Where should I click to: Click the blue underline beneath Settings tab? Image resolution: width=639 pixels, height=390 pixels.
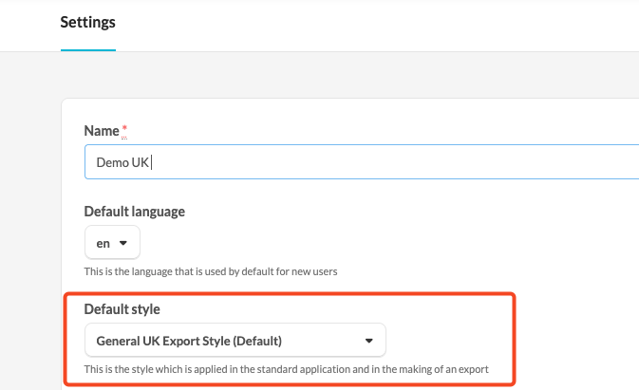88,48
